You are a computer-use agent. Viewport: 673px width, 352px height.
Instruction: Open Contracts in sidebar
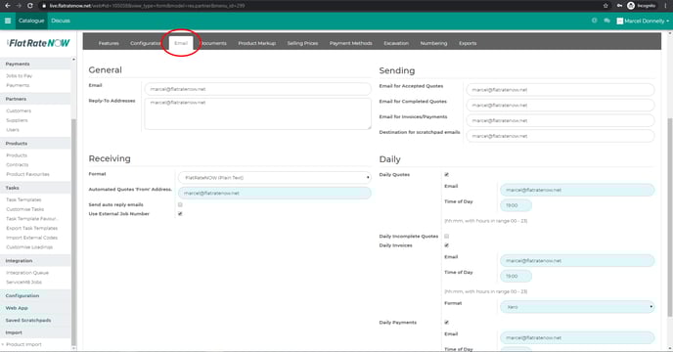point(18,165)
